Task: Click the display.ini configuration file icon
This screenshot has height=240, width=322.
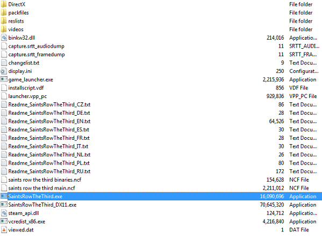Action: click(4, 71)
